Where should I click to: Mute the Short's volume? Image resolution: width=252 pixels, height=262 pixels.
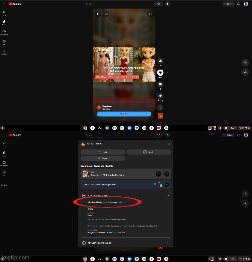tap(106, 14)
